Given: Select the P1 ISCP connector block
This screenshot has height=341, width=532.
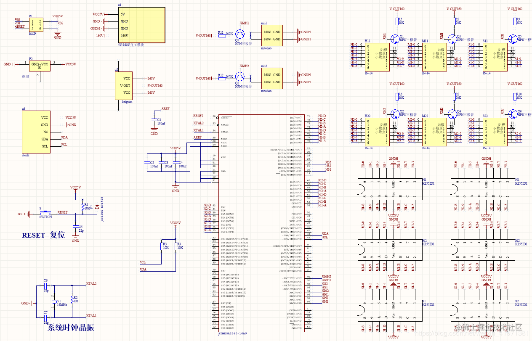Looking at the screenshot, I should [x=36, y=24].
